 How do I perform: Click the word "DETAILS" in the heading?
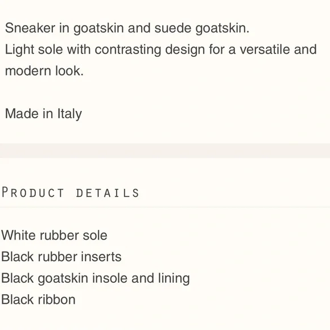coord(108,193)
